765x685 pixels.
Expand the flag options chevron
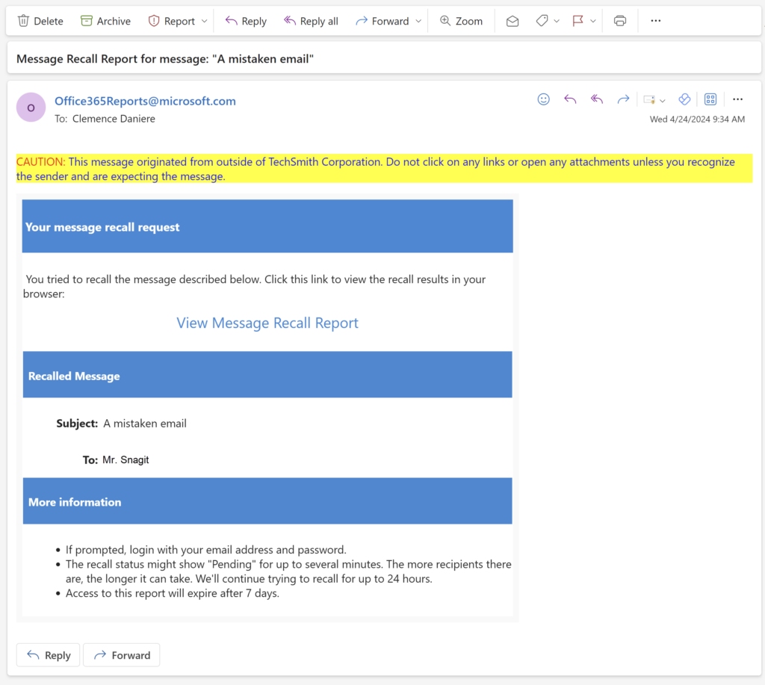(593, 21)
